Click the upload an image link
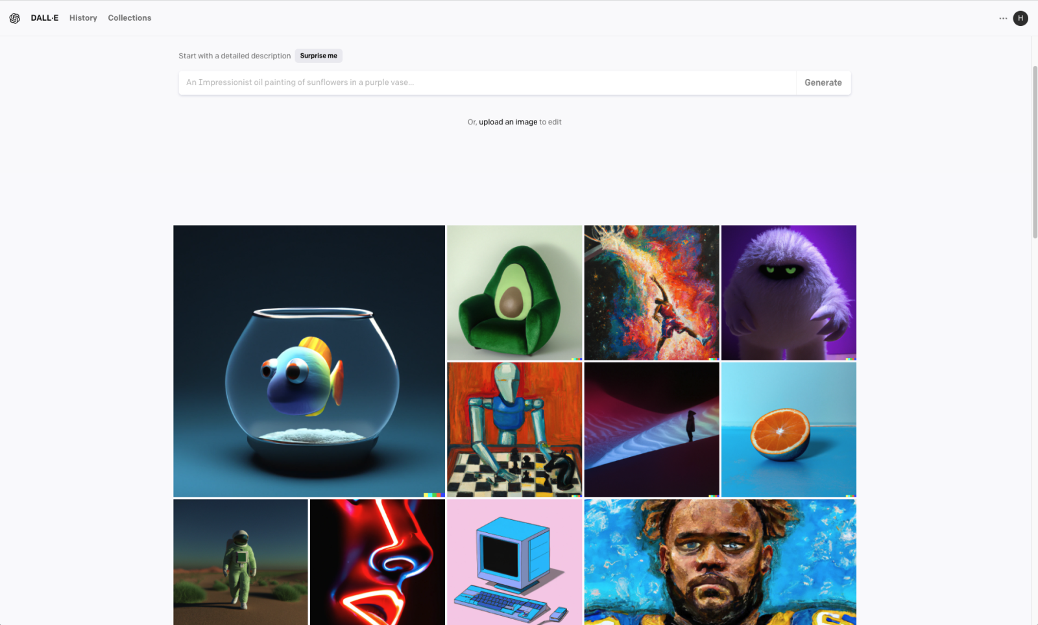Viewport: 1038px width, 625px height. pyautogui.click(x=508, y=122)
